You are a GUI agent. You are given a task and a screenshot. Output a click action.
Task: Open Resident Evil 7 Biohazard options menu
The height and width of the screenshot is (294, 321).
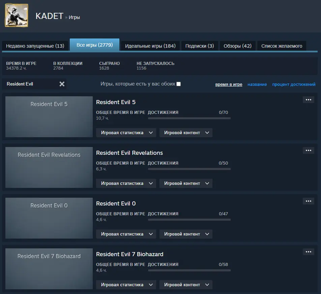click(x=308, y=252)
